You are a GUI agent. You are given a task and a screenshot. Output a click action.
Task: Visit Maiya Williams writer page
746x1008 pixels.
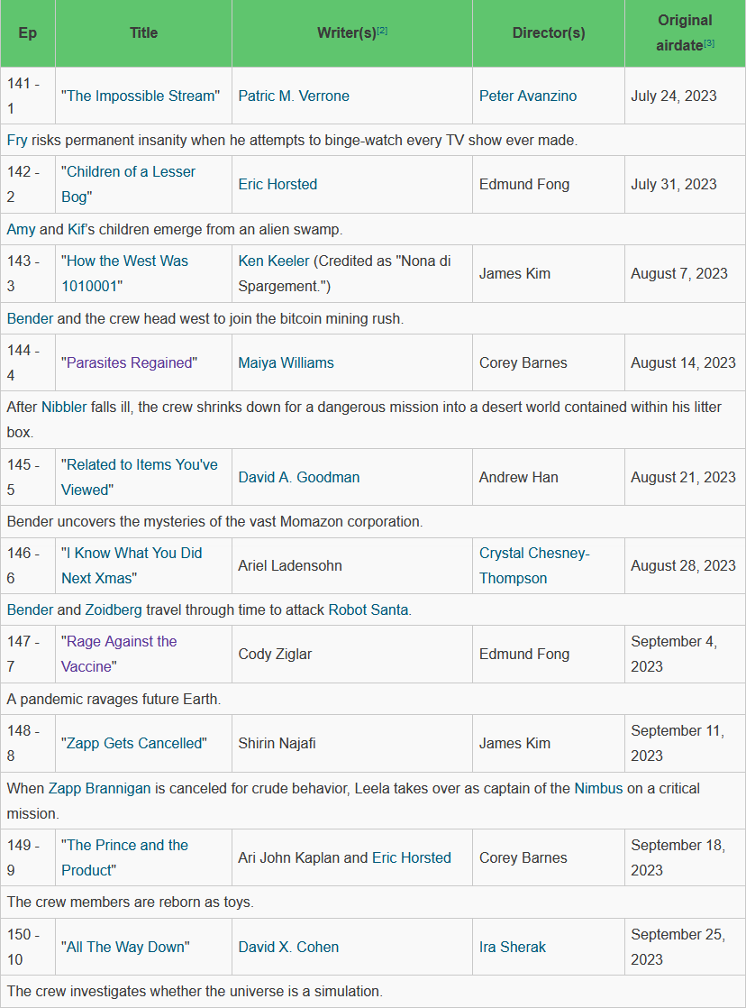[x=286, y=362]
